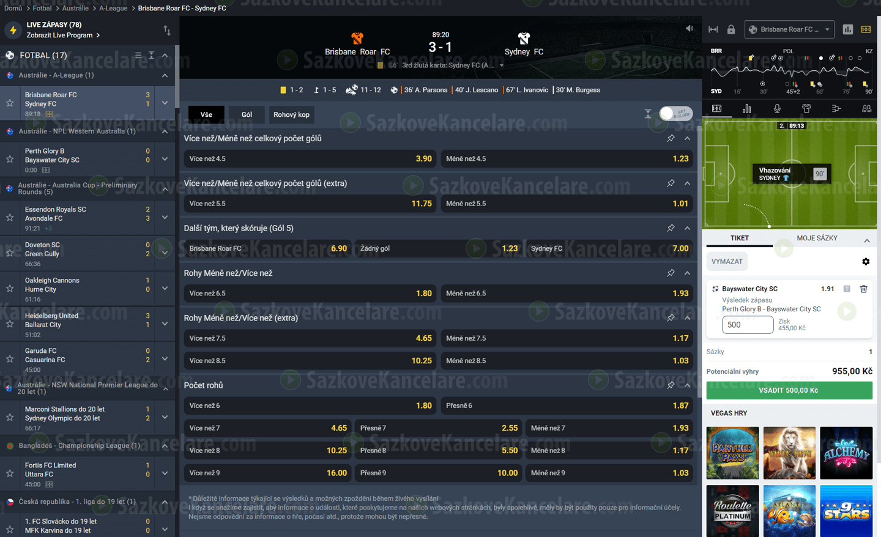Place bet with VSADIT 500,00 Kč button
The image size is (881, 537).
coord(789,390)
